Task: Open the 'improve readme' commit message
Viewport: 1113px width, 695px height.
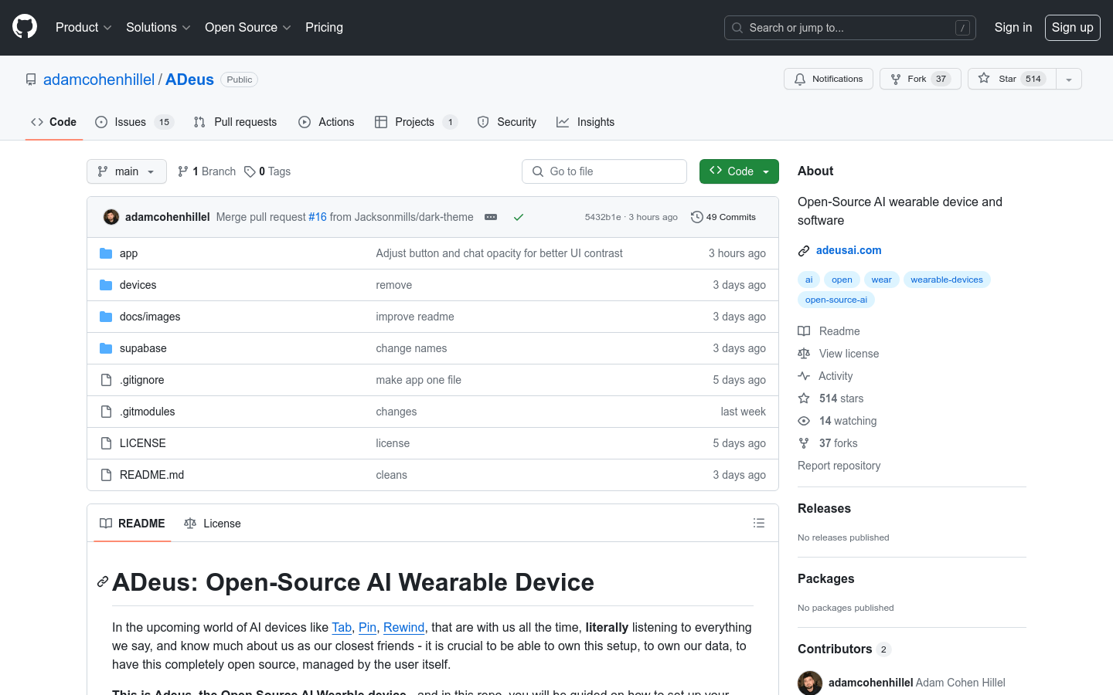Action: pyautogui.click(x=415, y=317)
